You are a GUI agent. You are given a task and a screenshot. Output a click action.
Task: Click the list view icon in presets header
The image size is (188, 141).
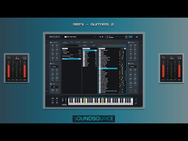coord(125,48)
